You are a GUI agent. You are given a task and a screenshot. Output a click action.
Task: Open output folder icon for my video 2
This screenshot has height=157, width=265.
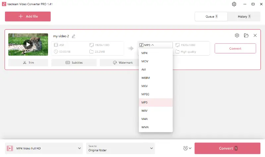246,35
